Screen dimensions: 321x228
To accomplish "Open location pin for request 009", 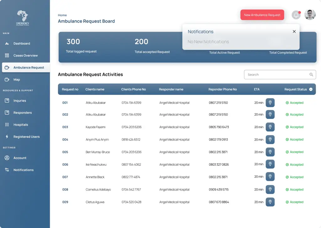I will [270, 202].
